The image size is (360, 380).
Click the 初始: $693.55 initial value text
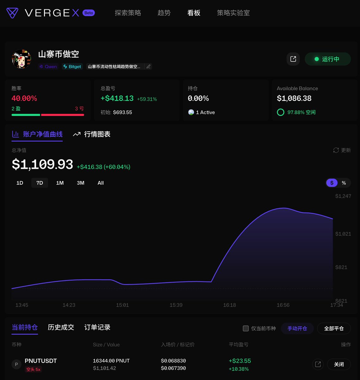[x=116, y=112]
